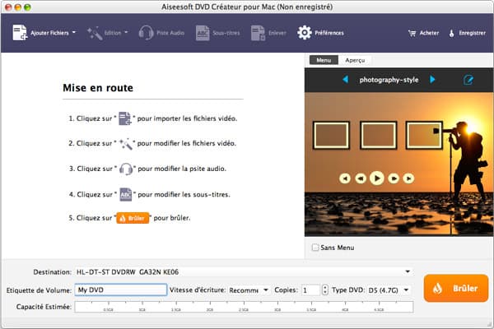Screen dimensions: 494x329
Task: Click the orange Brûler burn button
Action: click(x=456, y=289)
